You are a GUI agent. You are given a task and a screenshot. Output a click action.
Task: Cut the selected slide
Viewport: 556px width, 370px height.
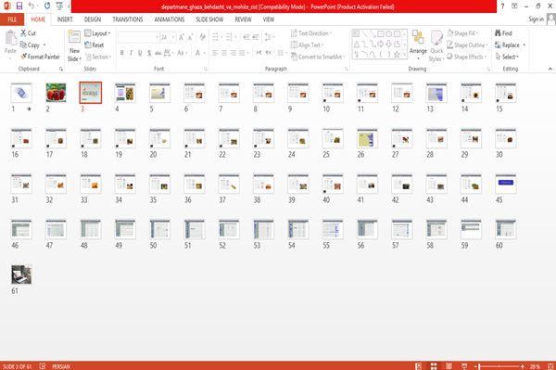click(28, 33)
